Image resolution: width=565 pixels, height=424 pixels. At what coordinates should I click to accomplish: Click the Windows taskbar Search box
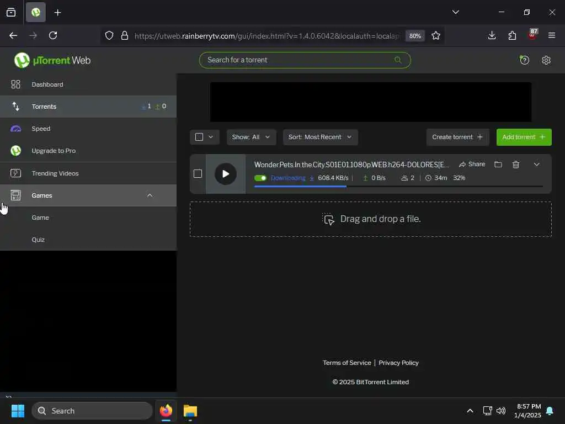(x=92, y=411)
